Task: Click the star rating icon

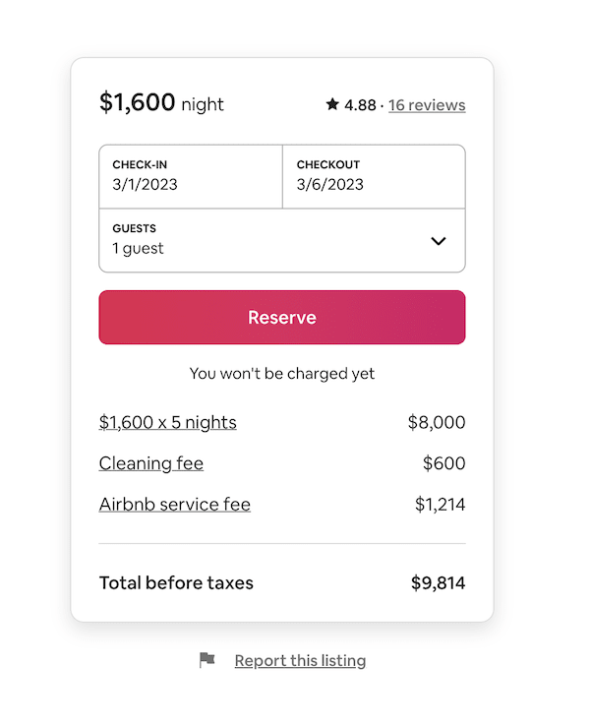Action: pyautogui.click(x=332, y=104)
